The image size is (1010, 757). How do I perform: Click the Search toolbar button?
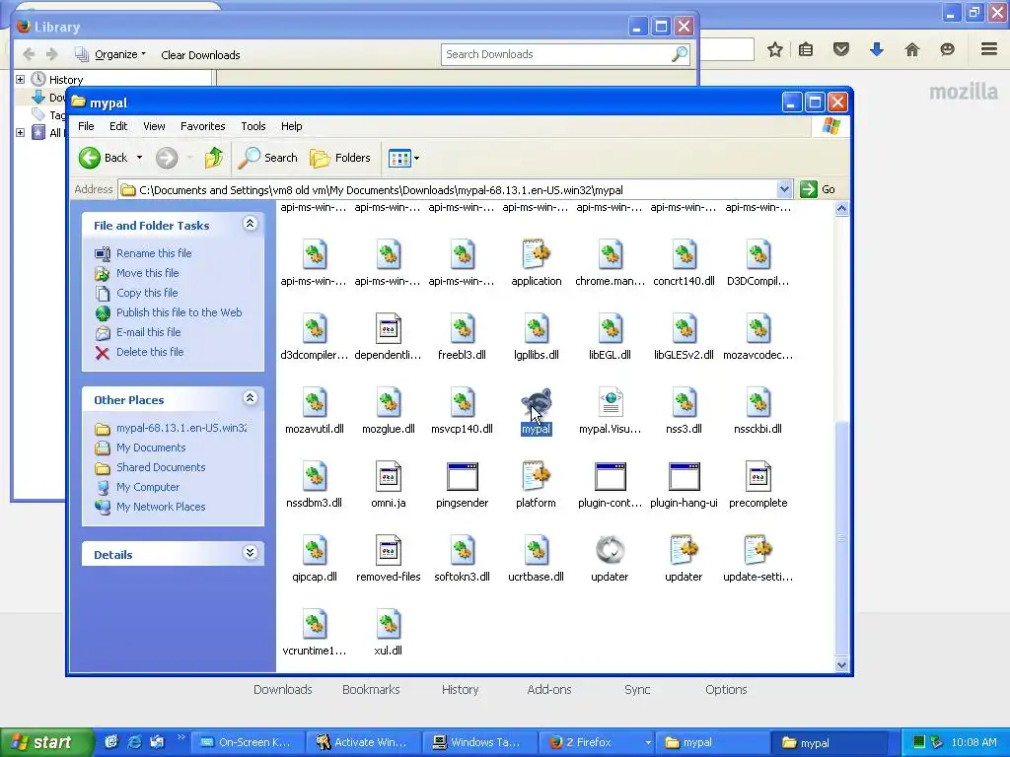coord(268,158)
